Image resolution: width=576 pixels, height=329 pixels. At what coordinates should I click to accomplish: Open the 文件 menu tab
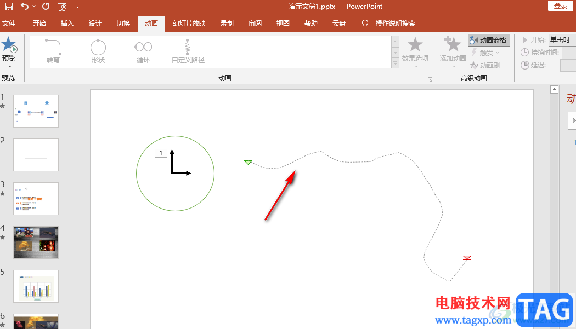pos(9,24)
